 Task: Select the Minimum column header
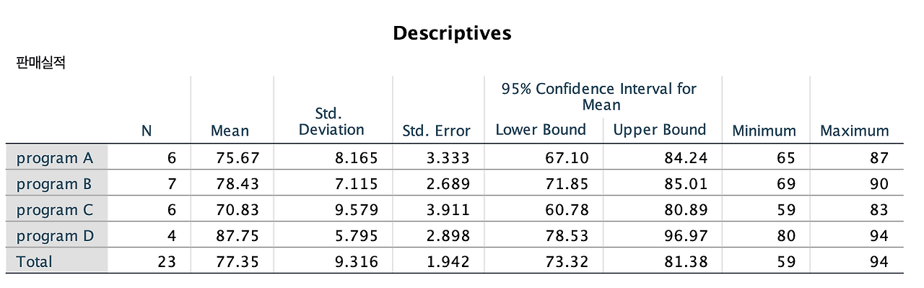click(x=764, y=131)
